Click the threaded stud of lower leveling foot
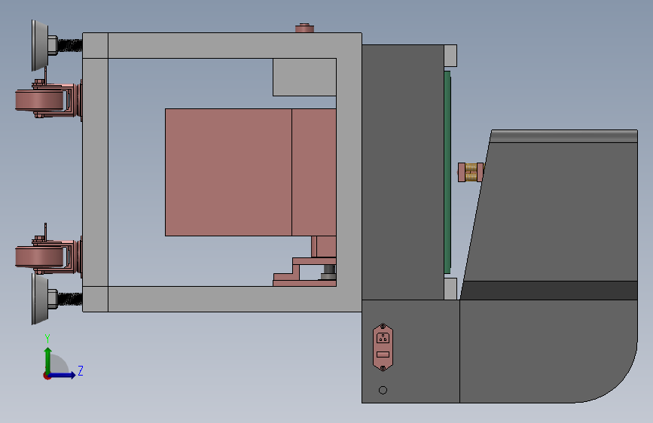The height and width of the screenshot is (423, 653). tap(70, 299)
